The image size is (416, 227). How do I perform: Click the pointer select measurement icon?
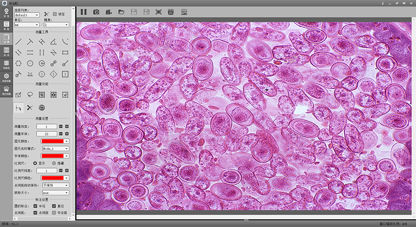point(18,108)
